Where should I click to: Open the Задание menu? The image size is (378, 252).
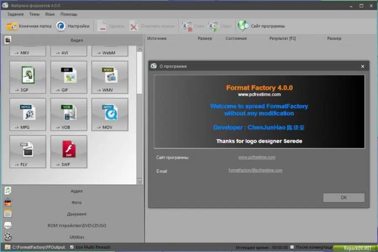pyautogui.click(x=16, y=14)
